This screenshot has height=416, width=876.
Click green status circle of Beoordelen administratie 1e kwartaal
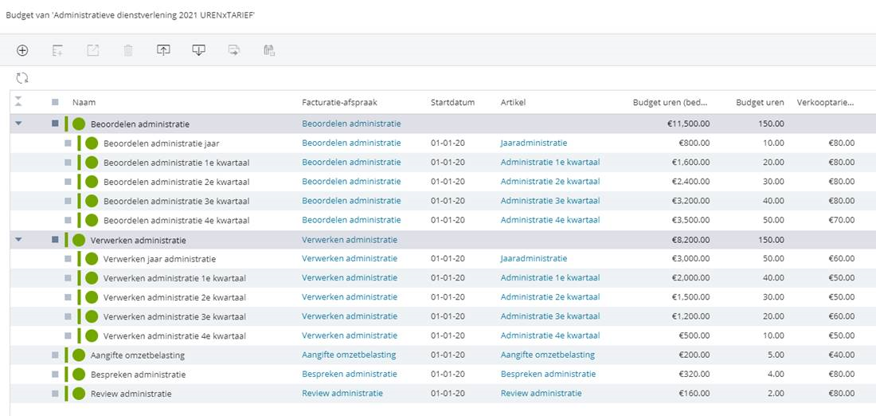point(92,163)
